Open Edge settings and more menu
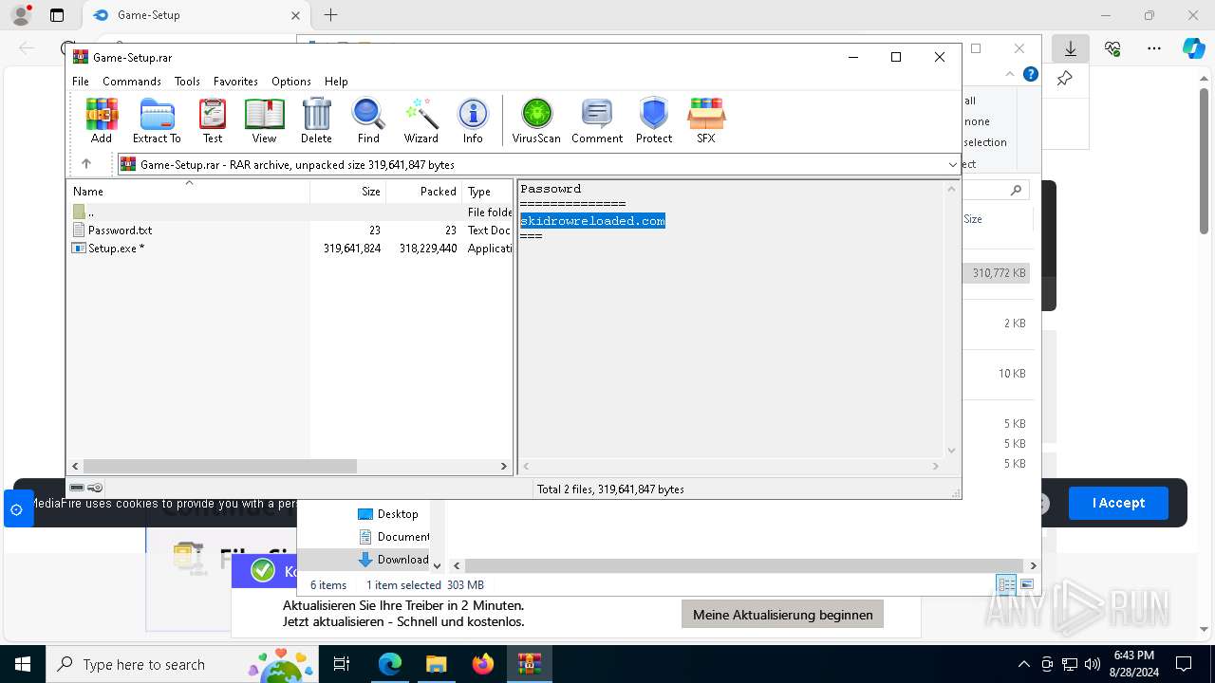This screenshot has height=683, width=1215. 1153,48
